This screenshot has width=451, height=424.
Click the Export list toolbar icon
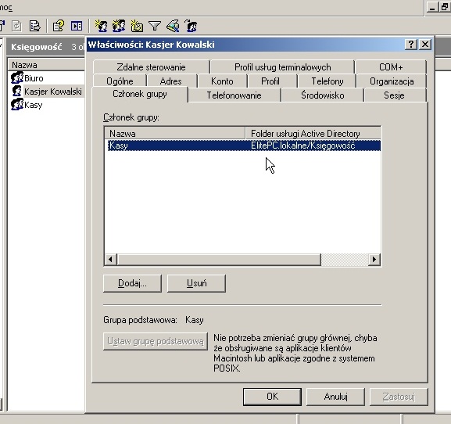click(x=34, y=26)
